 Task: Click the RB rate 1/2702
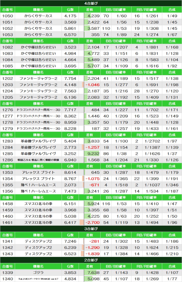pyautogui.click(x=152, y=141)
